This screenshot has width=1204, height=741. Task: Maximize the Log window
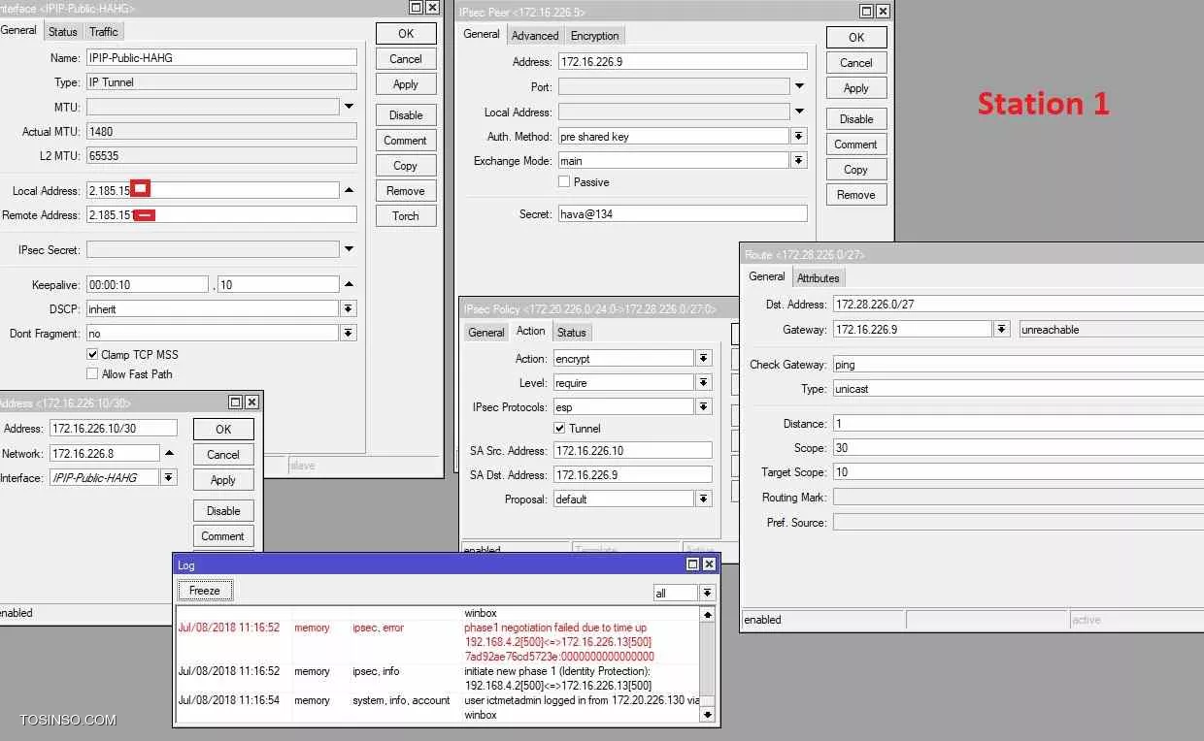pyautogui.click(x=692, y=564)
